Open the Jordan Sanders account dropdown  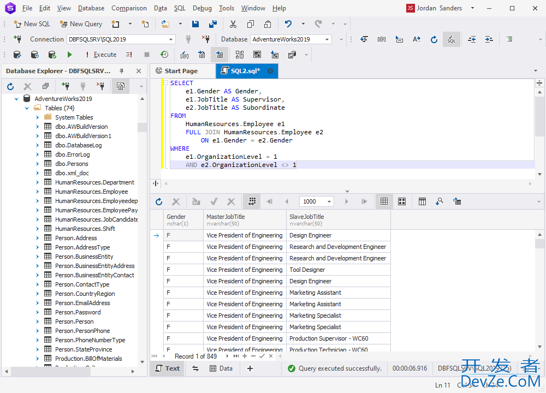tap(472, 8)
